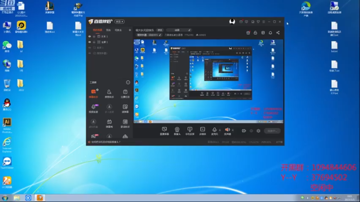Toggle the preview eye icon in the bottom bar
This screenshot has height=202, width=360.
(x=251, y=131)
